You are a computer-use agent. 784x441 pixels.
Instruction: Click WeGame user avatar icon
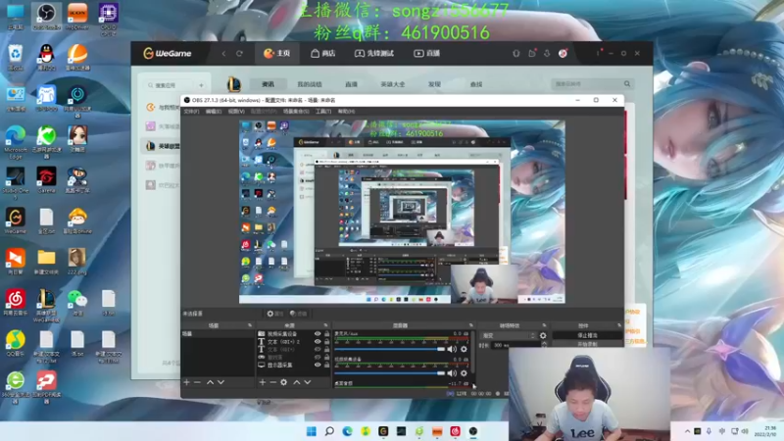point(563,53)
